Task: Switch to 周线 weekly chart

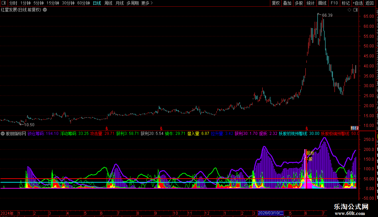Action: (x=108, y=3)
